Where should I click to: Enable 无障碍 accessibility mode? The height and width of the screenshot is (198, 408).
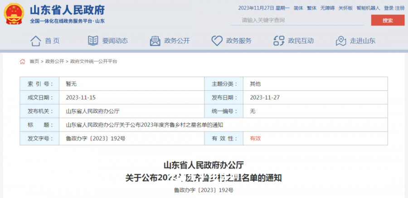(326, 8)
